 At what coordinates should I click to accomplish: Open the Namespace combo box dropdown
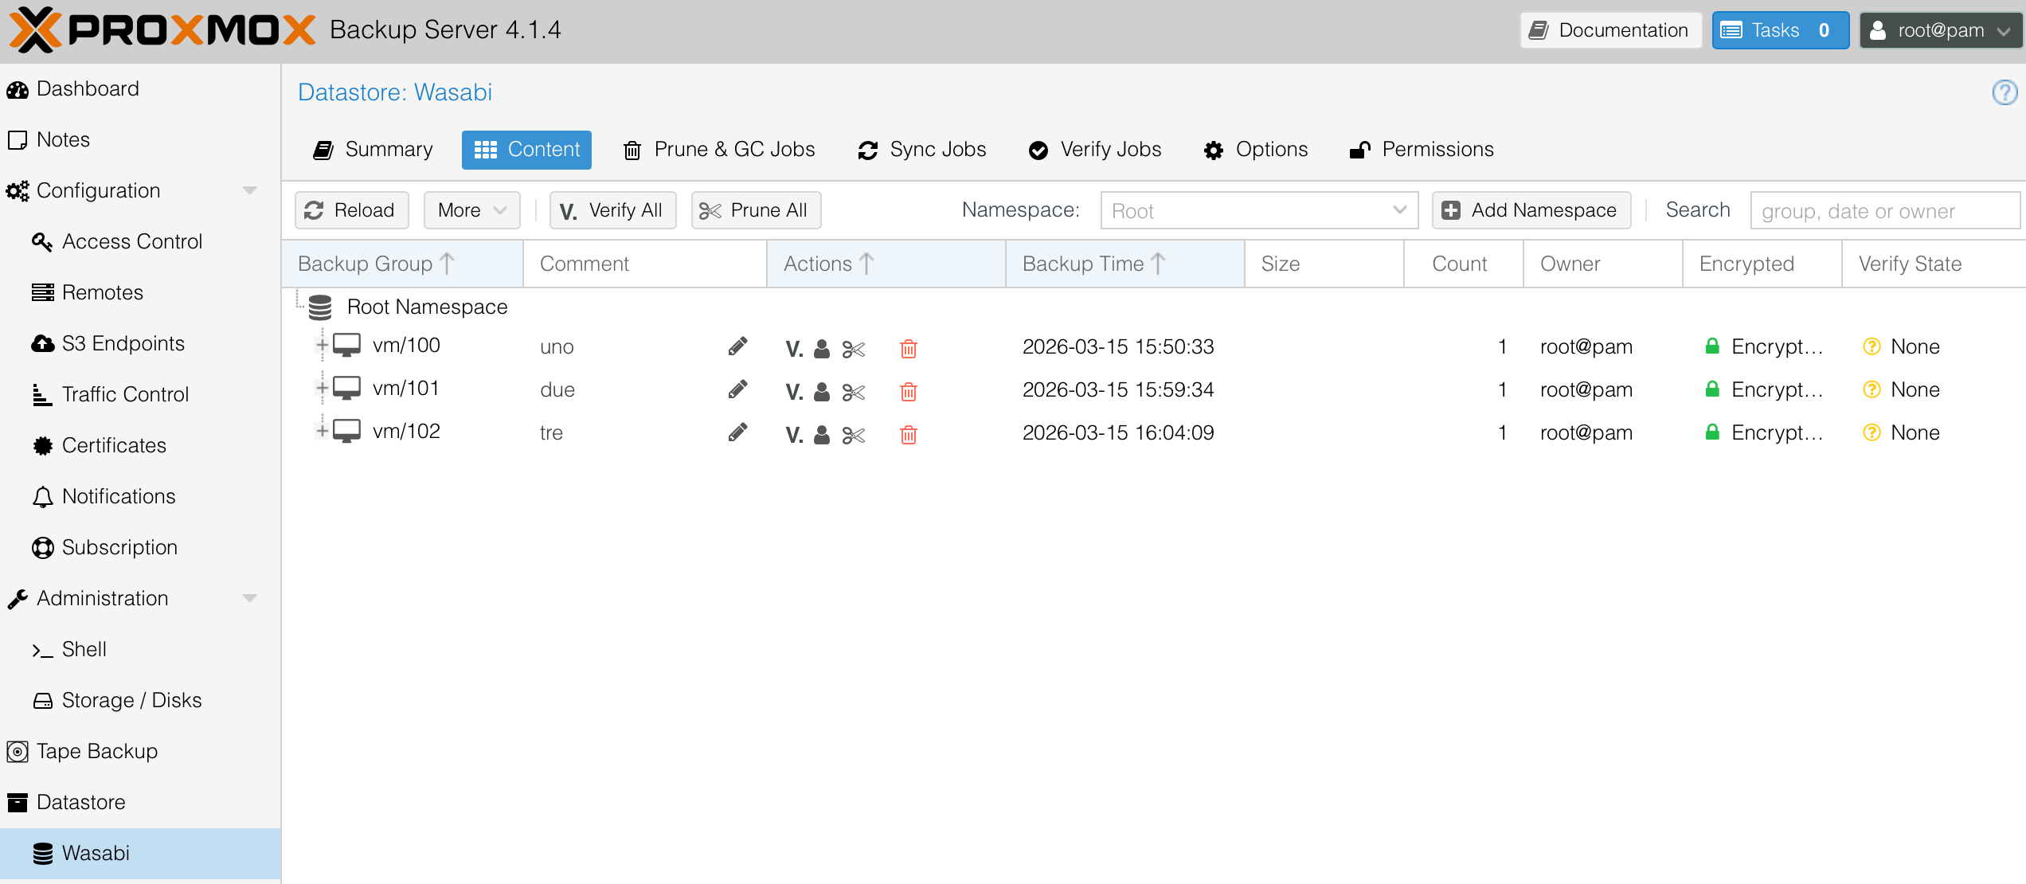(1399, 210)
